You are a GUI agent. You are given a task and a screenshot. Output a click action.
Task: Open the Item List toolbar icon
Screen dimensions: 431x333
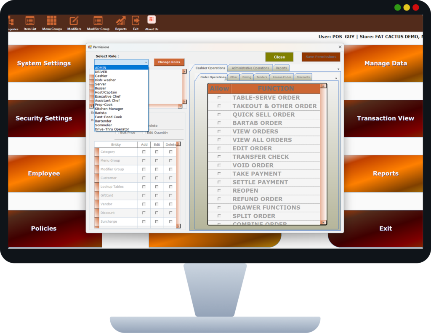click(x=30, y=21)
